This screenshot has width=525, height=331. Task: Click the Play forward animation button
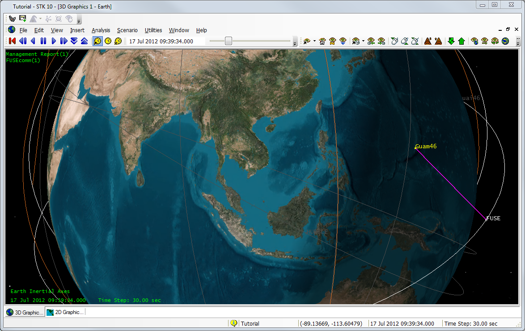click(x=54, y=41)
